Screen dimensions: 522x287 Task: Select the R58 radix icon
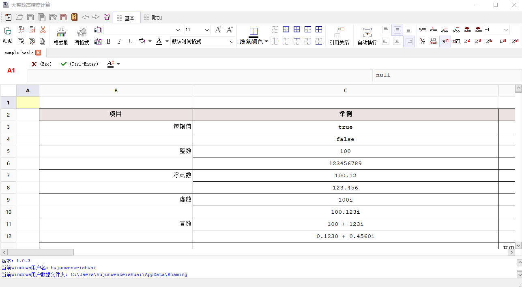coord(503,41)
